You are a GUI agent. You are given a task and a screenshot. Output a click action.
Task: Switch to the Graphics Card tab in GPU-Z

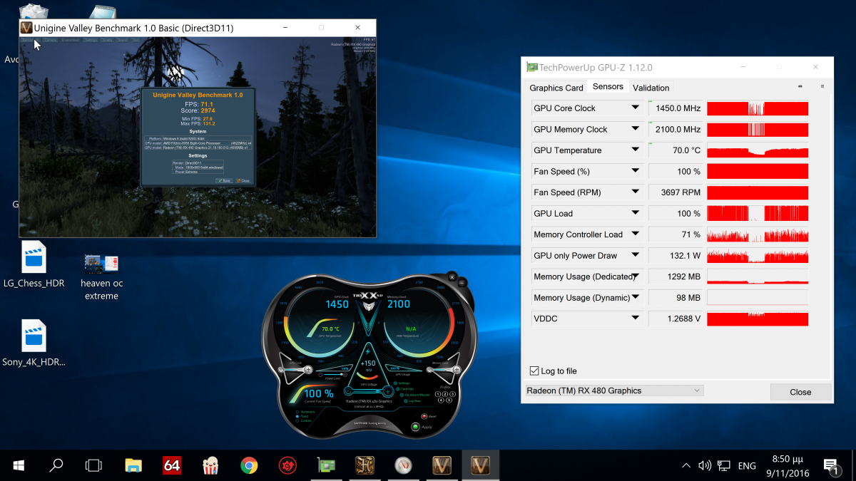tap(556, 88)
